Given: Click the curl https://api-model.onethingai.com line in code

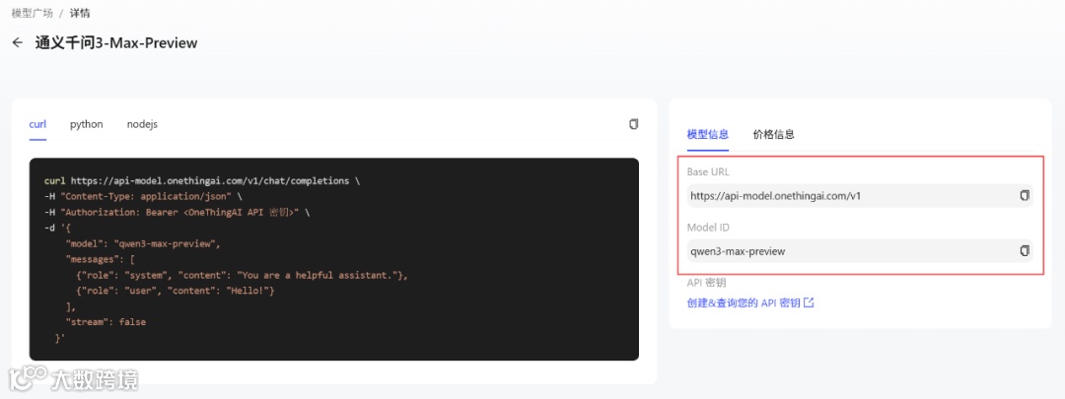Looking at the screenshot, I should click(x=202, y=181).
